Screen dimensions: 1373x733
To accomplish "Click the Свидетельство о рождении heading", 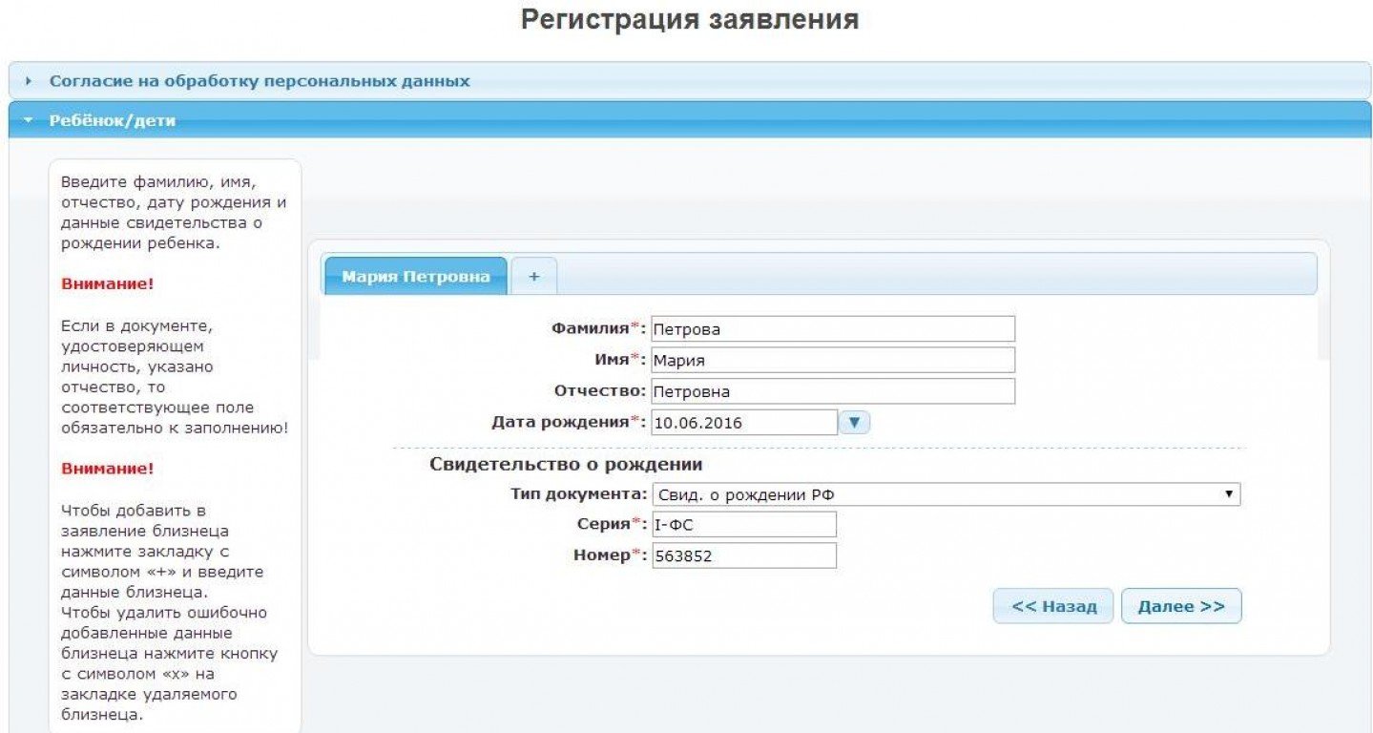I will click(x=566, y=465).
